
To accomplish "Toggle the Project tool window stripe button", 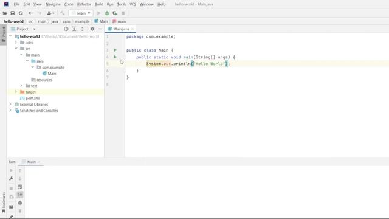I will [3, 35].
